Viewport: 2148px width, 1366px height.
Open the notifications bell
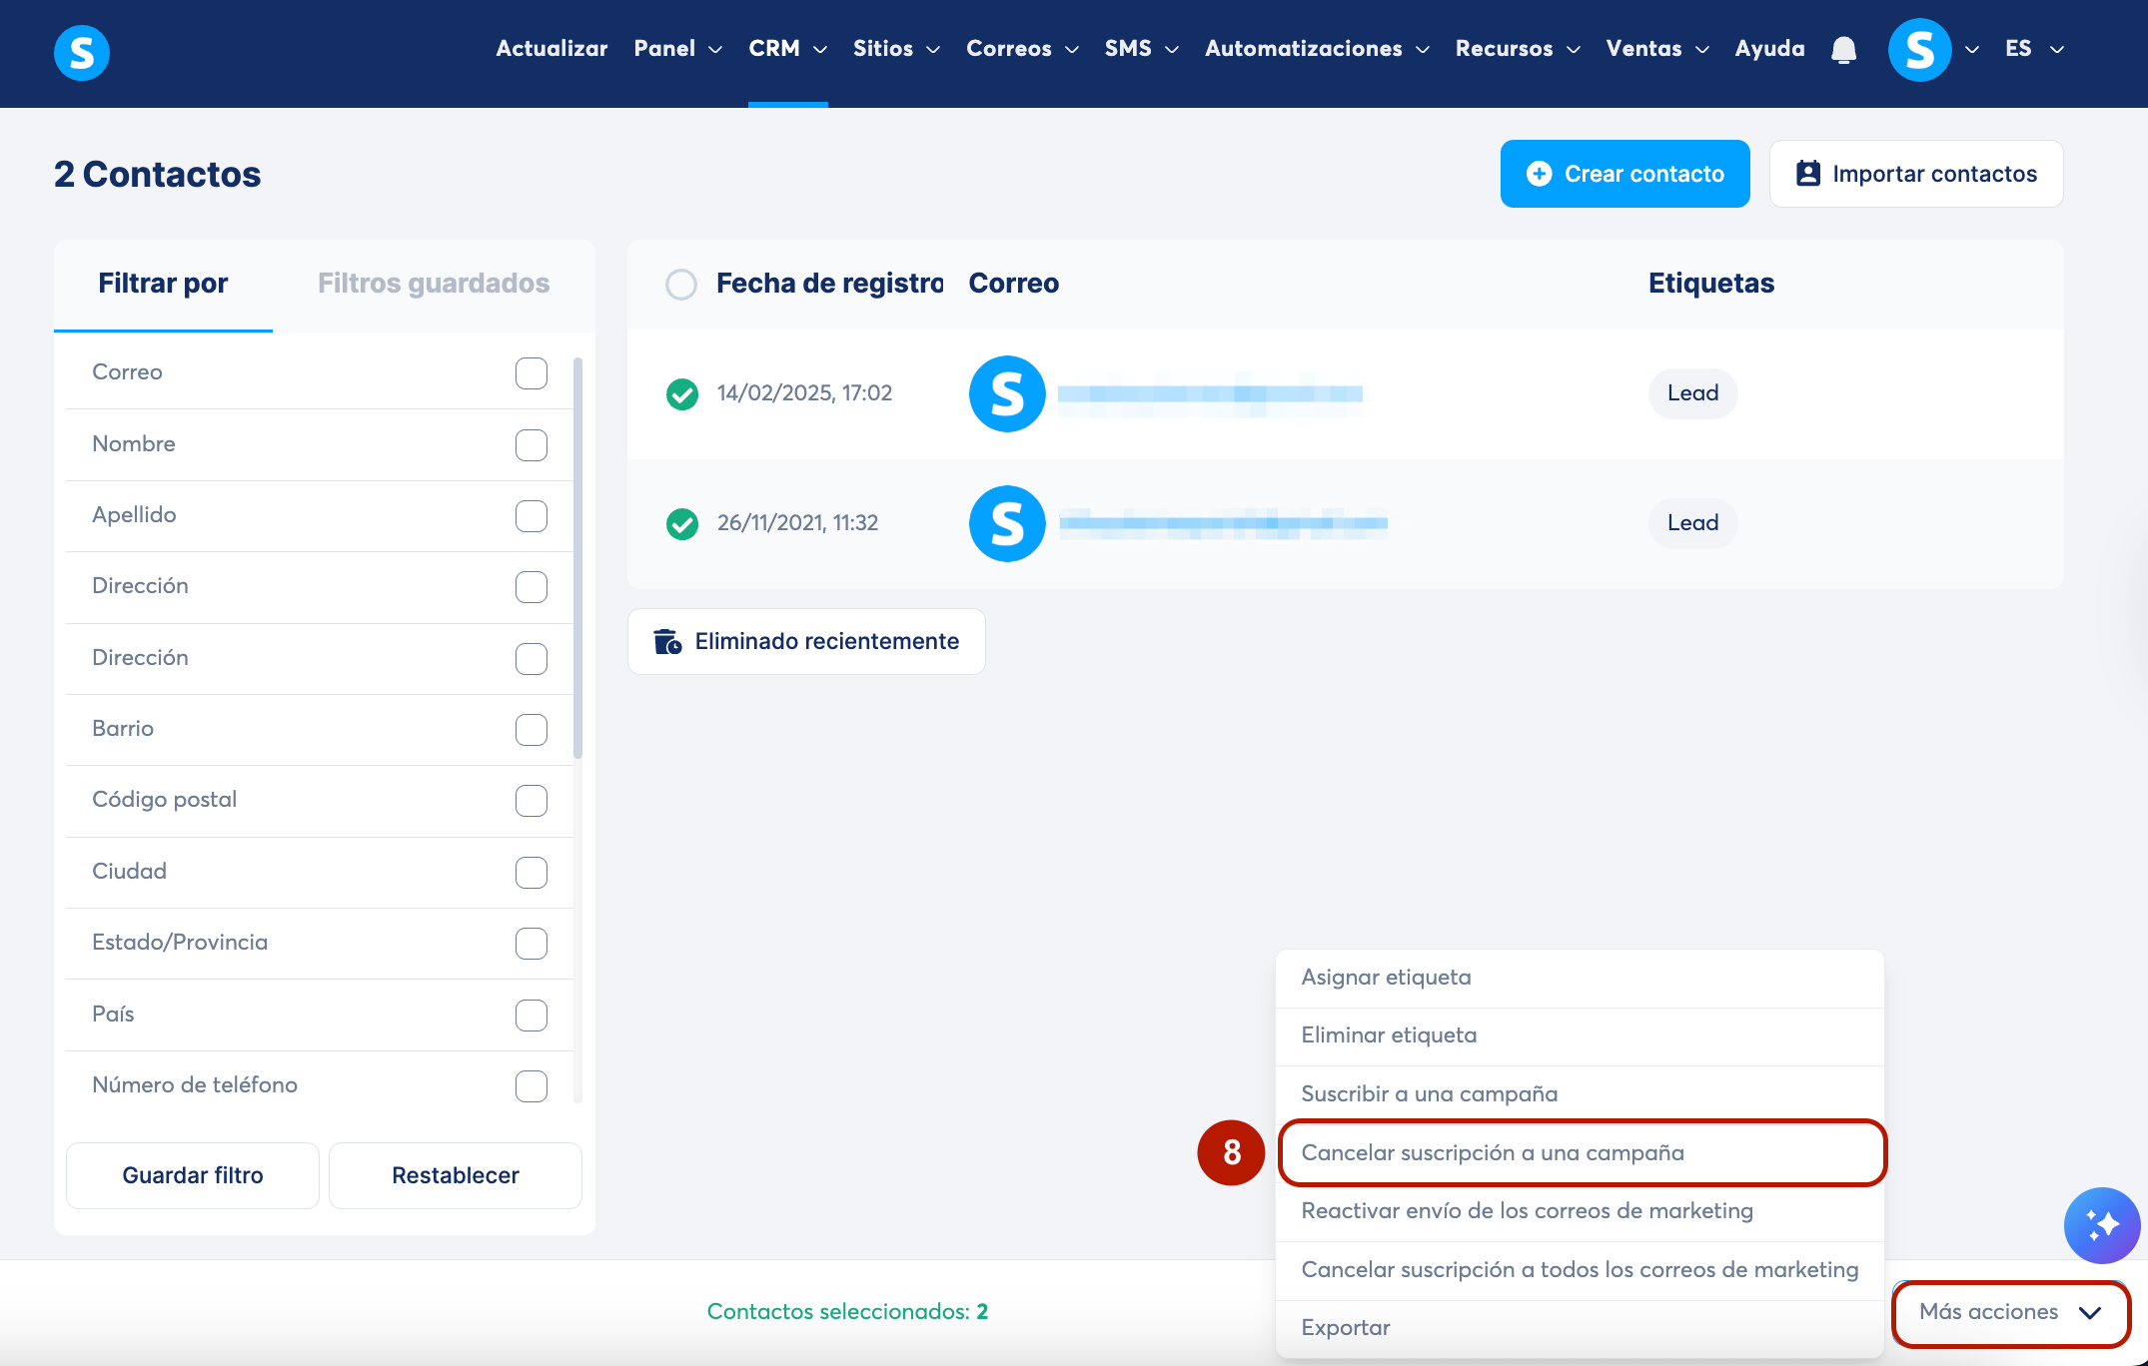pos(1843,50)
